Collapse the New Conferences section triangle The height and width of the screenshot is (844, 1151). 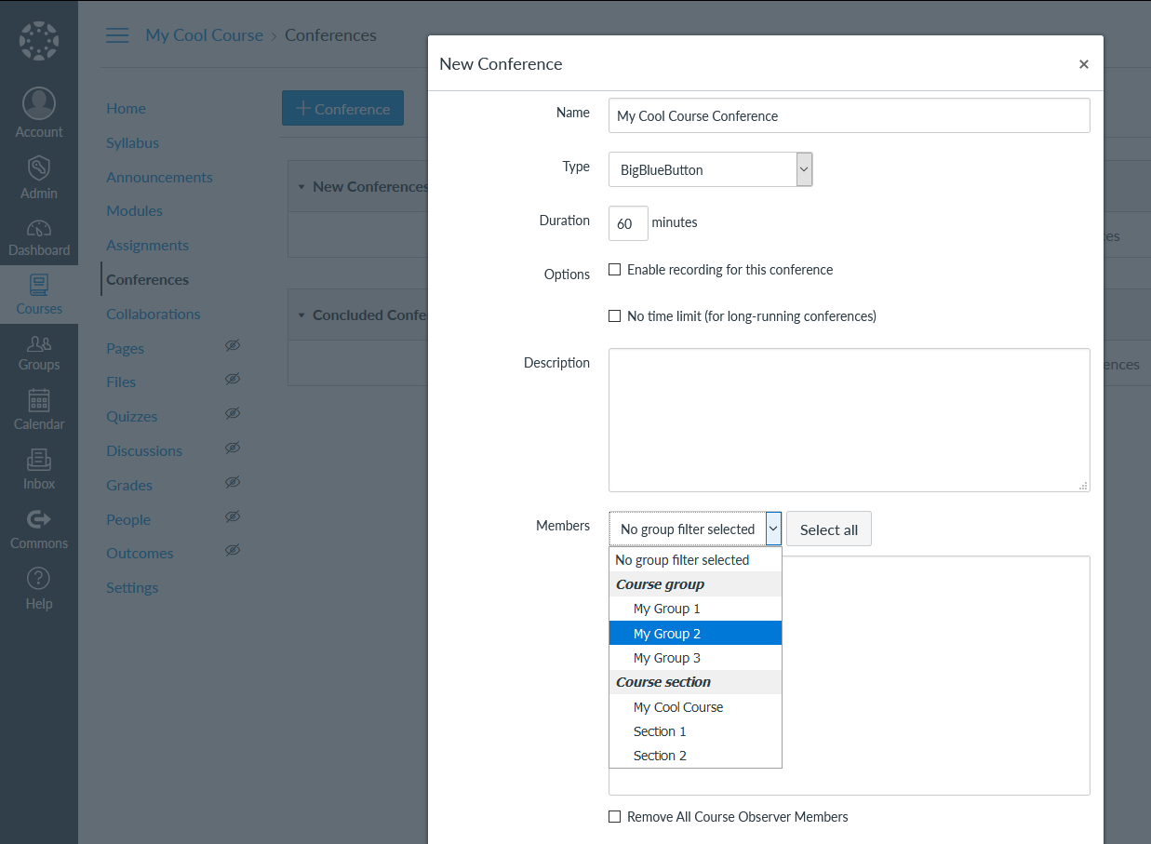[x=301, y=187]
